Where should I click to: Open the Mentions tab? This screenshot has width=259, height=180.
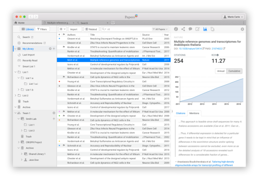pyautogui.click(x=194, y=113)
